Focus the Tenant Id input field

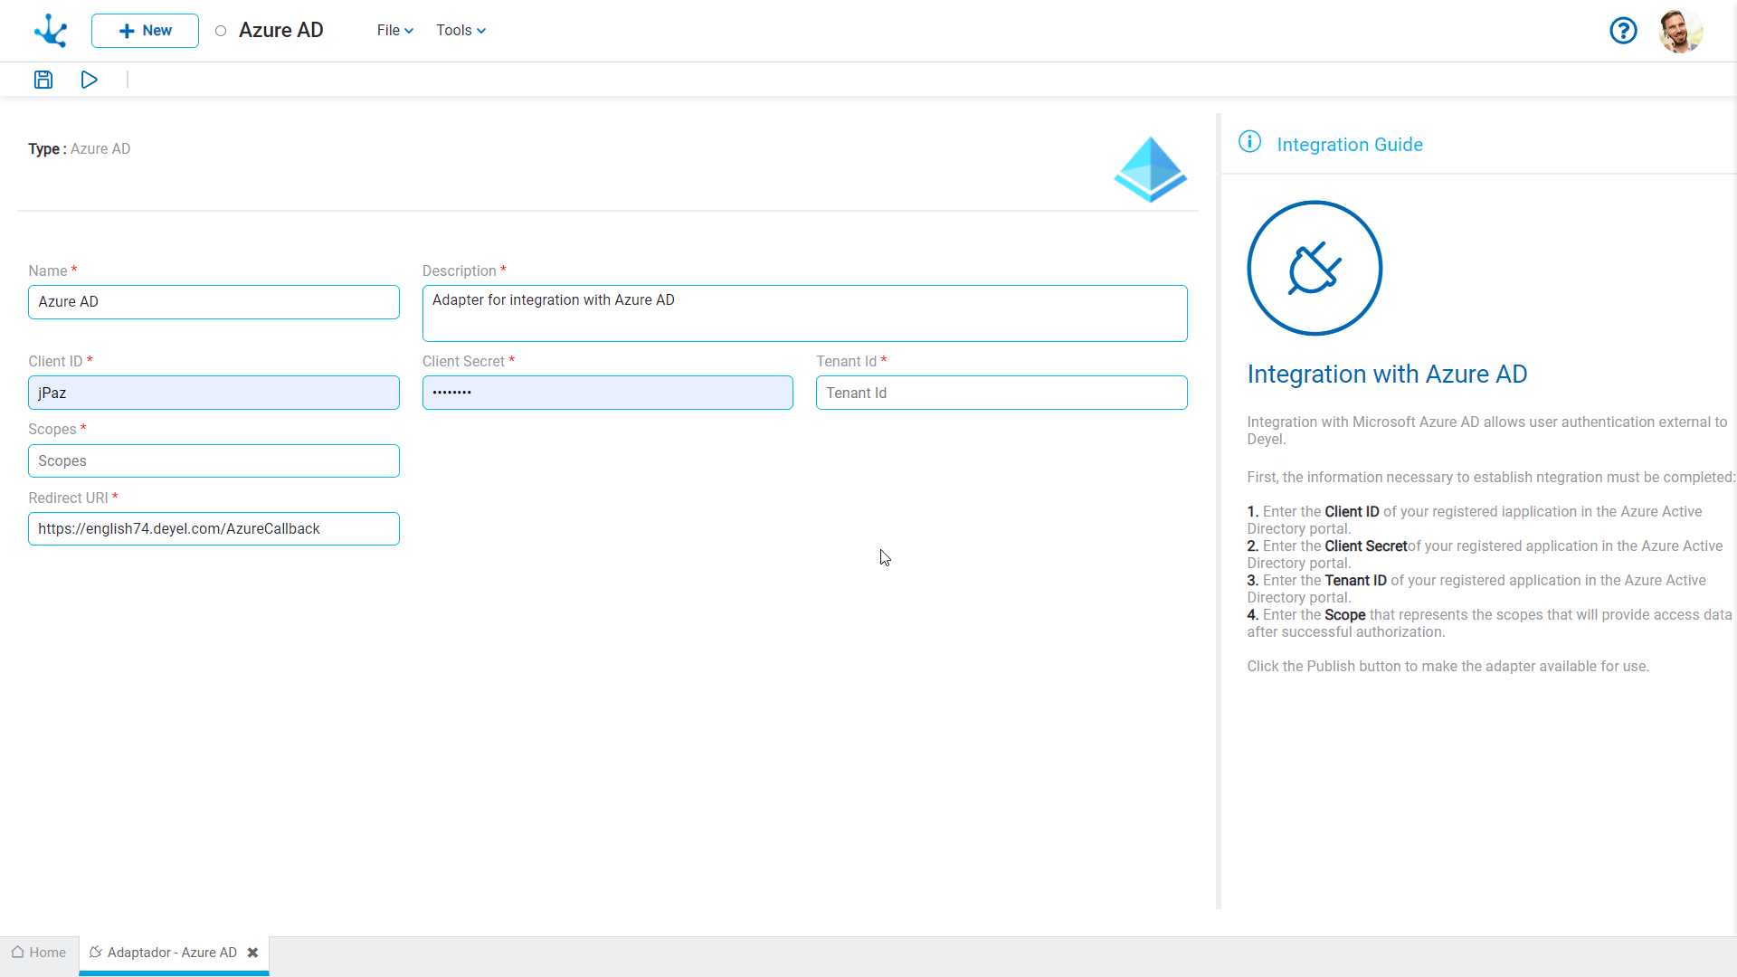(x=1001, y=393)
